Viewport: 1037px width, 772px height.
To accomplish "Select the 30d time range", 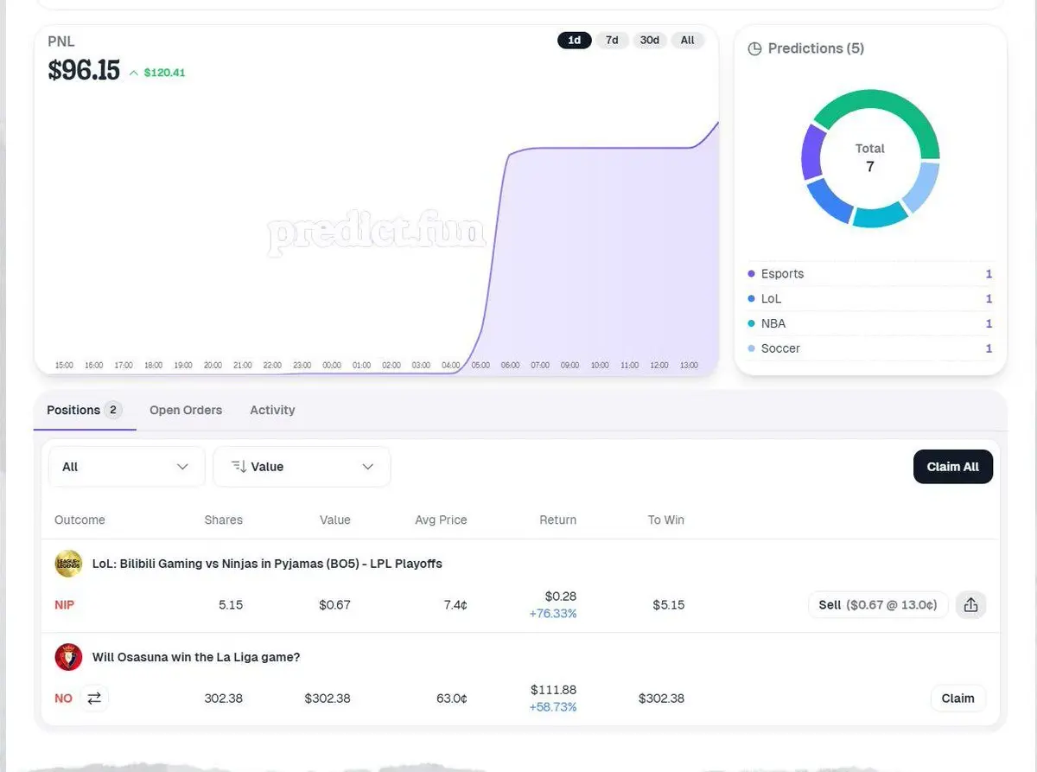I will pos(650,41).
